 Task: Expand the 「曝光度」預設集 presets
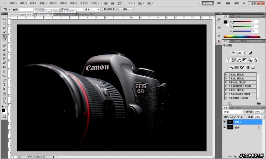coord(226,82)
